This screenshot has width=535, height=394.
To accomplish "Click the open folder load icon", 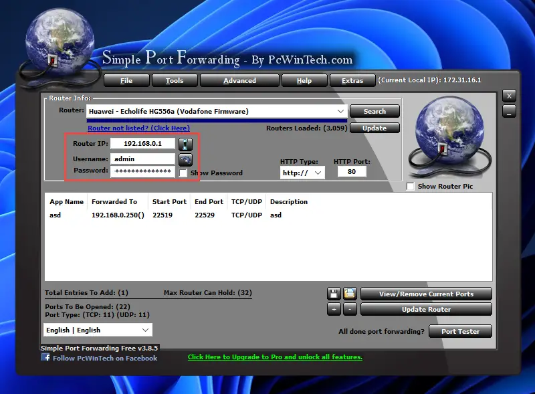I will [x=350, y=293].
